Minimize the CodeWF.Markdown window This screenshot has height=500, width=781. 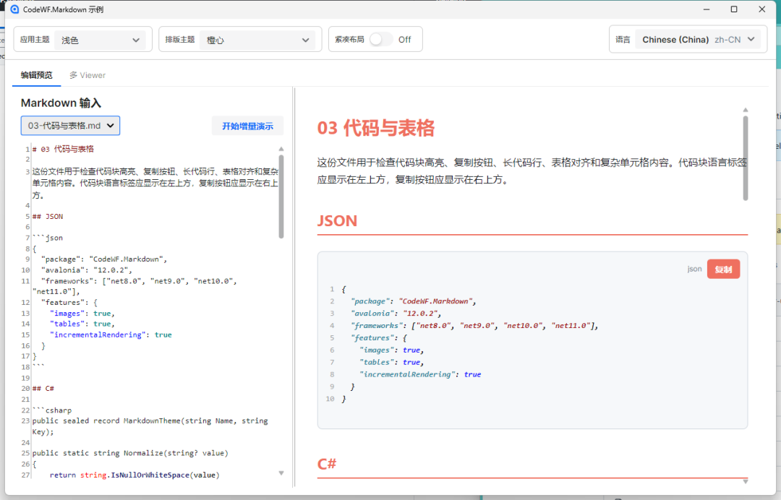707,9
